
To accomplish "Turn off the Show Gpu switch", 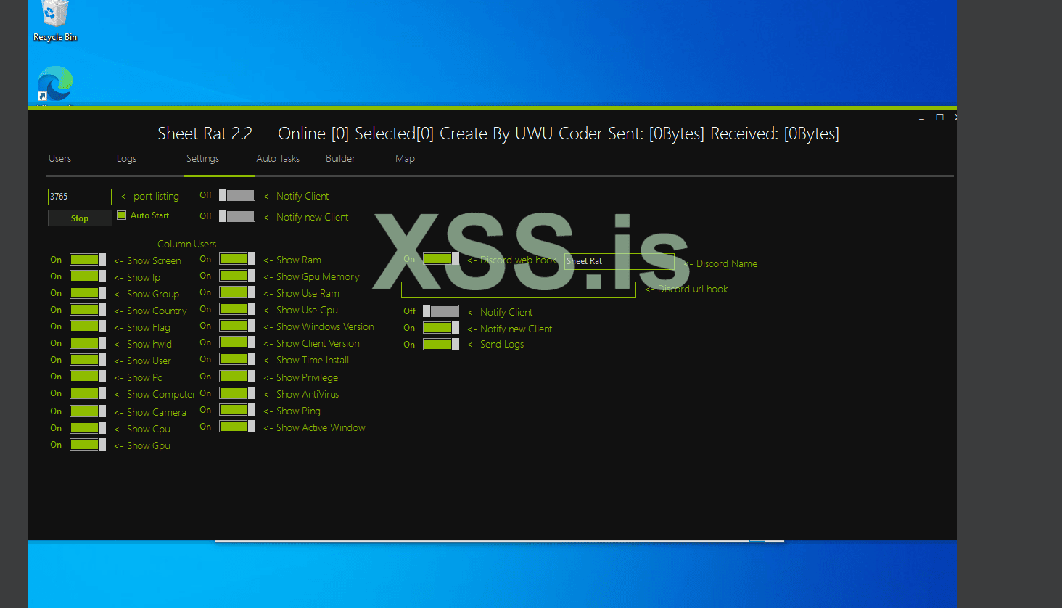I will click(88, 445).
